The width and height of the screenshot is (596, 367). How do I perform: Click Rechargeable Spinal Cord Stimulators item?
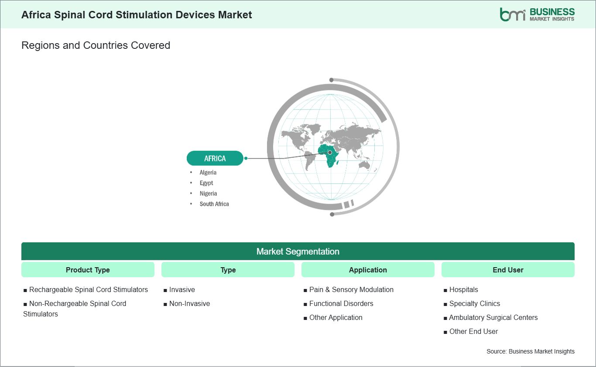(86, 289)
